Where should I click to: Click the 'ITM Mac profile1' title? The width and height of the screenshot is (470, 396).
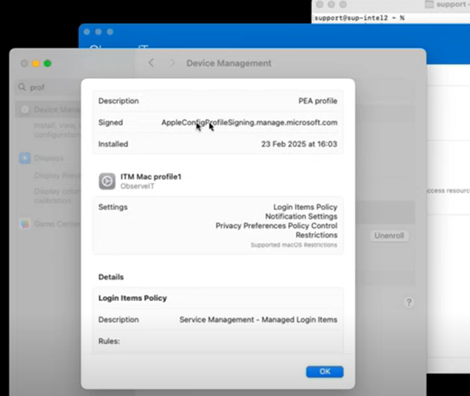tap(151, 177)
